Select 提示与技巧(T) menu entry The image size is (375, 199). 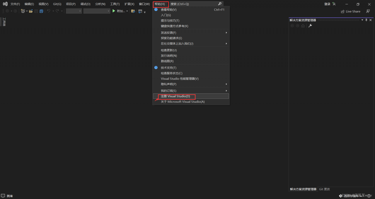(x=191, y=20)
